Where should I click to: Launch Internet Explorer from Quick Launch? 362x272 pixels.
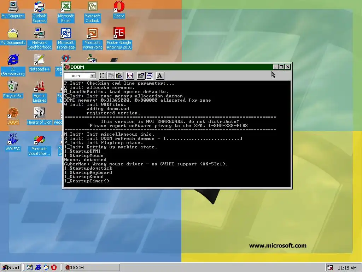click(x=38, y=268)
